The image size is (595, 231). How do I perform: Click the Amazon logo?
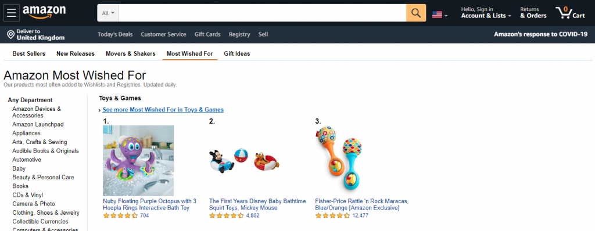44,13
